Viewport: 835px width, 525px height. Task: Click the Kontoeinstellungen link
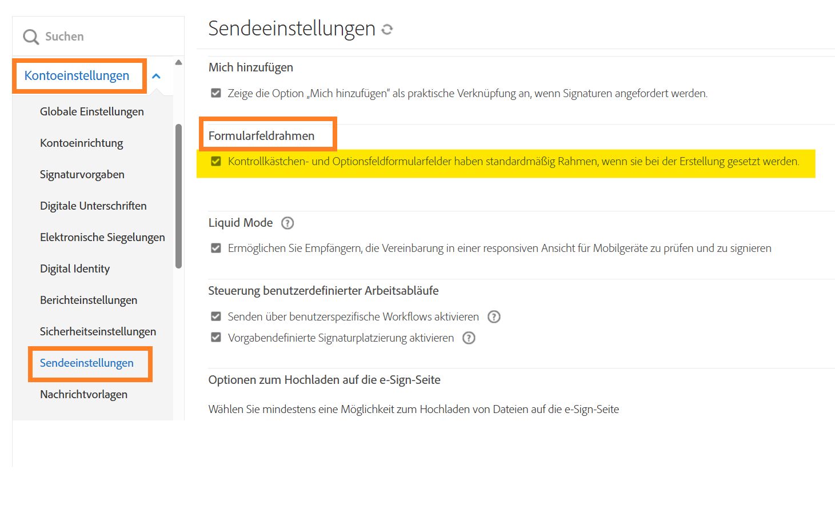click(77, 76)
